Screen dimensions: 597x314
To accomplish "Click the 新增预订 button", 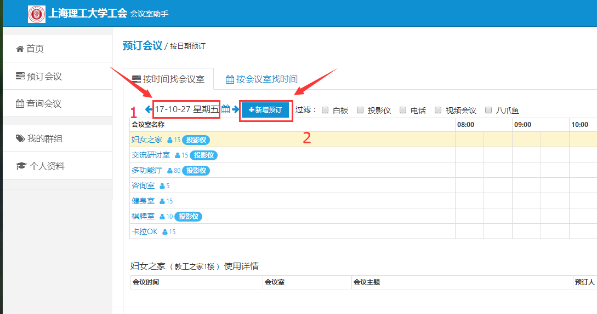I will point(265,110).
